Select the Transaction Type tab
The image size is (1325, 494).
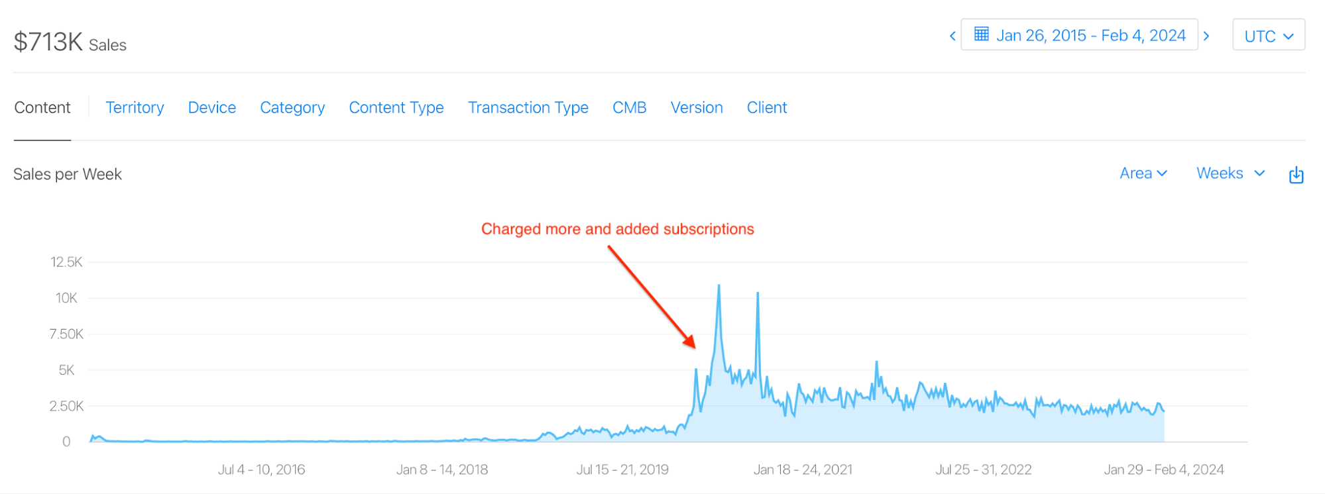tap(528, 108)
